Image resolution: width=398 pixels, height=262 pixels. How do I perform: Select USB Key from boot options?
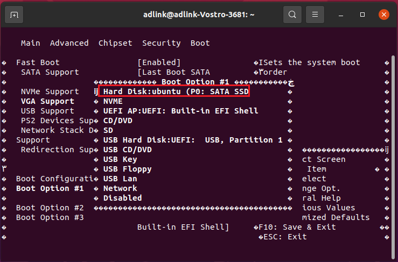click(120, 159)
